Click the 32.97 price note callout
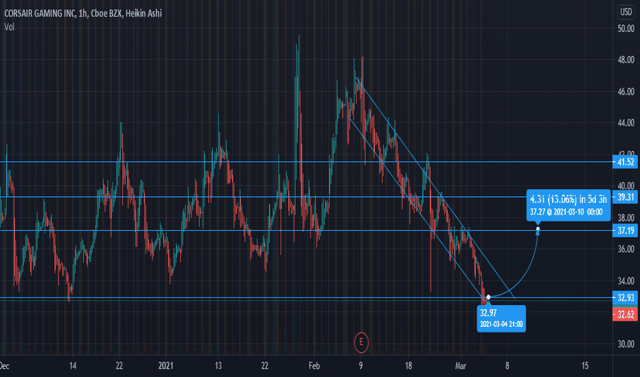Viewport: 640px width, 377px height. pos(501,319)
